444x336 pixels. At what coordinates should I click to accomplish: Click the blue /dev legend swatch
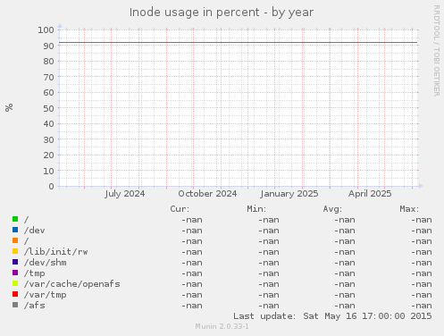point(15,230)
